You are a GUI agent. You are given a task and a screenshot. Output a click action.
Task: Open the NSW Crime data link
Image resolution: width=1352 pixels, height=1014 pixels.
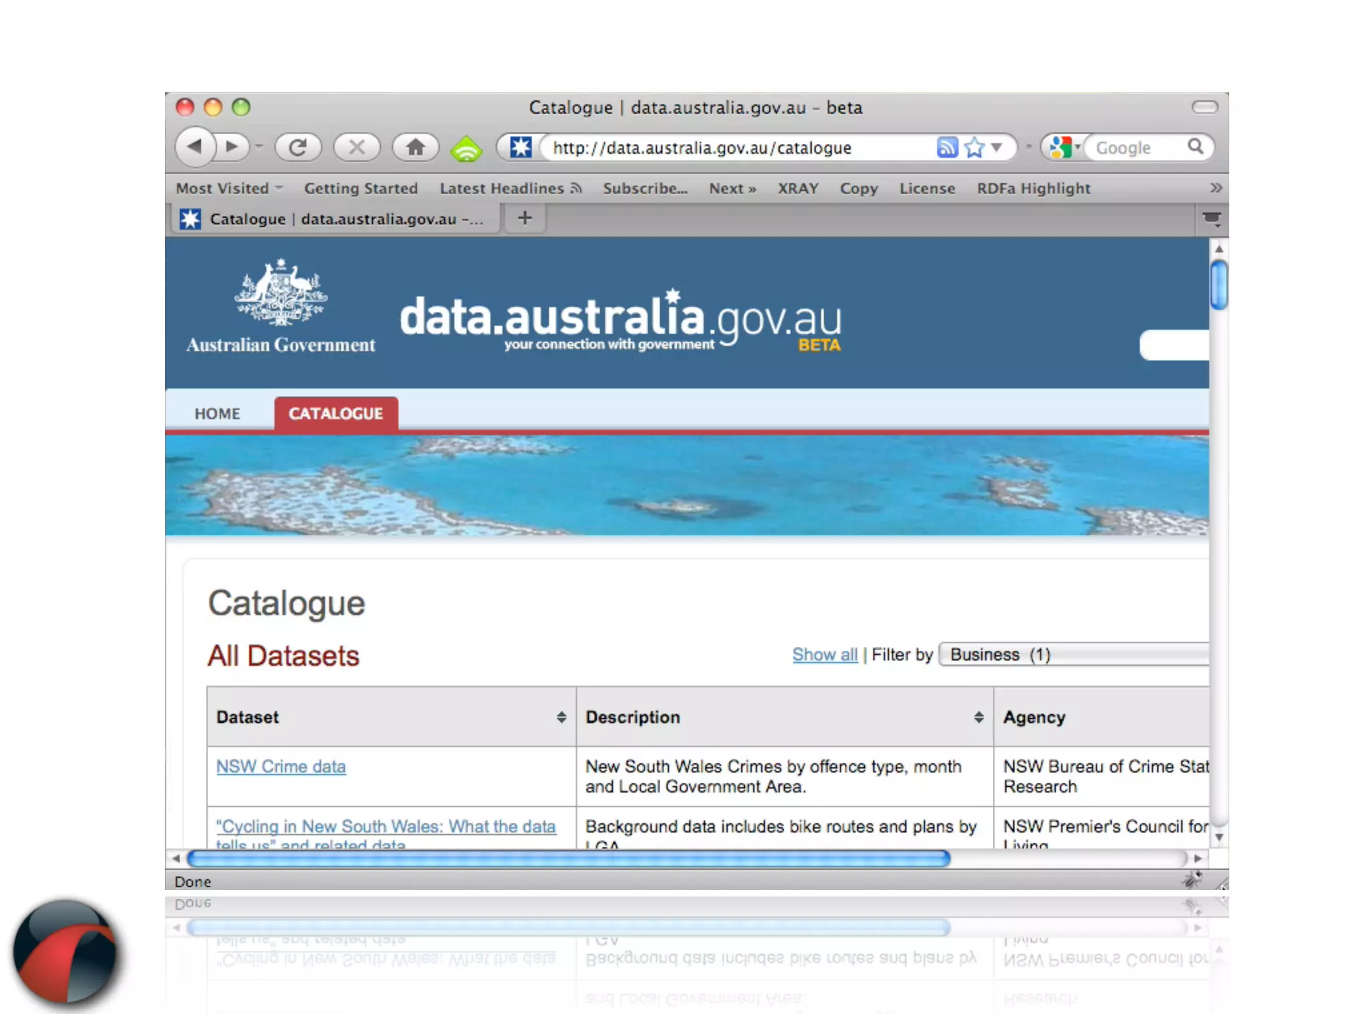(281, 766)
